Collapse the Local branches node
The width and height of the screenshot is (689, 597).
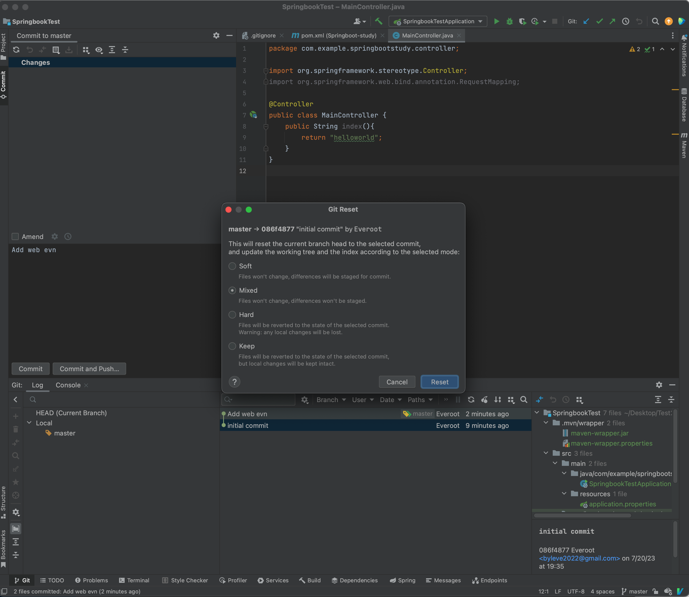[29, 422]
